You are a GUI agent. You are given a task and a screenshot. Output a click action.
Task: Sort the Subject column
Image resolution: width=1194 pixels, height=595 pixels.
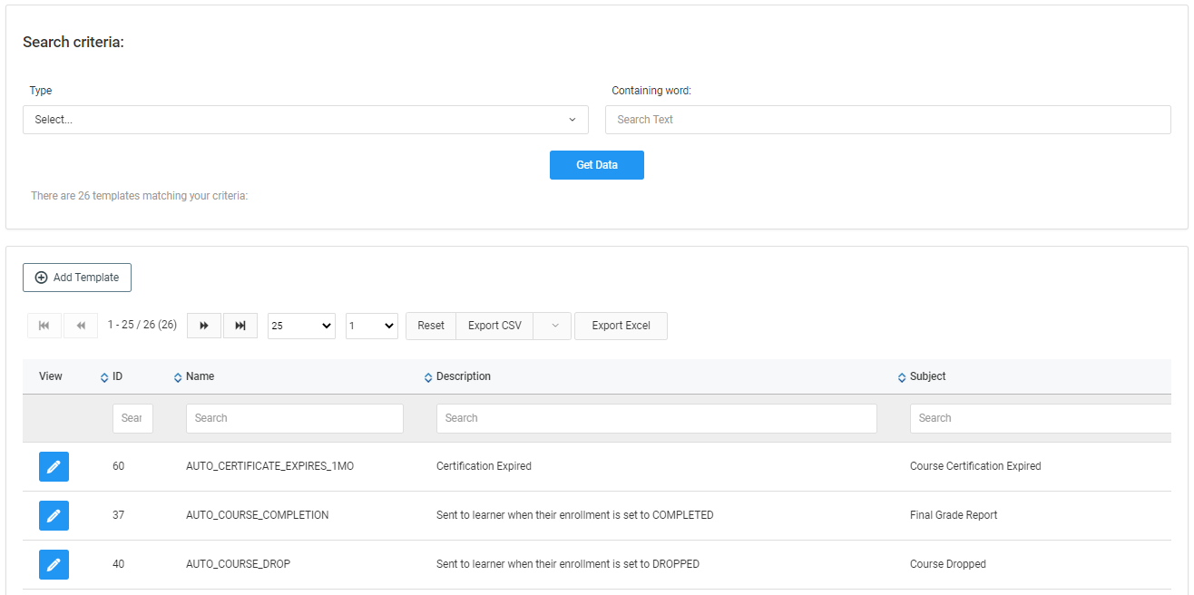[x=902, y=377]
